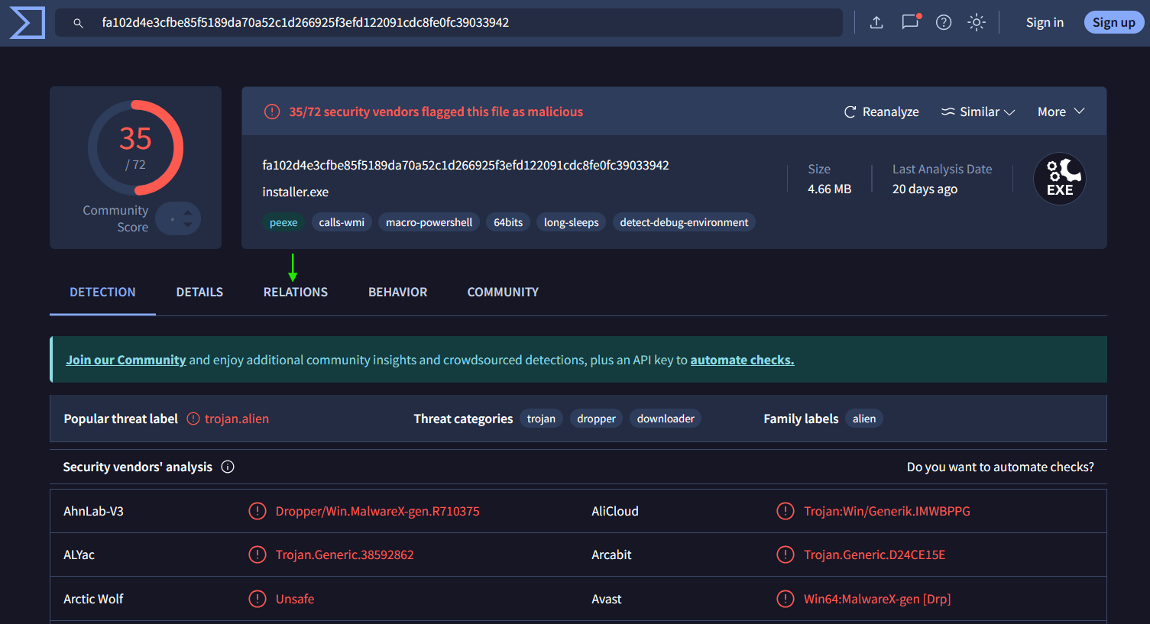Expand the Similar dropdown
1150x624 pixels.
pos(978,112)
